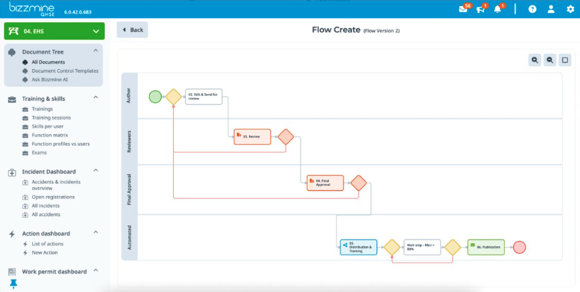
Task: Open the mail inbox with 56 messages
Action: click(463, 9)
